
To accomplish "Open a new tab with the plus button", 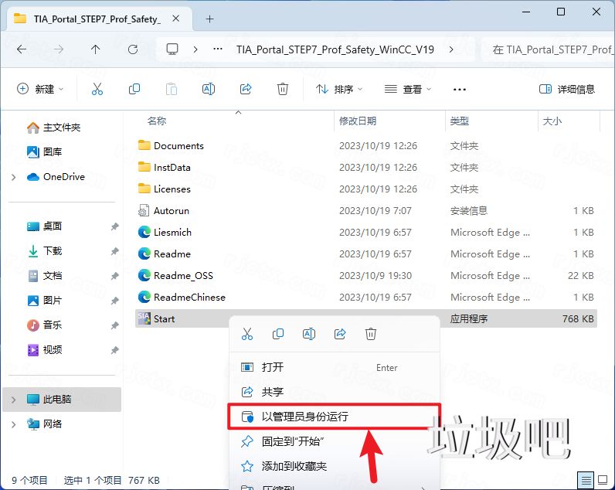I will (x=210, y=19).
